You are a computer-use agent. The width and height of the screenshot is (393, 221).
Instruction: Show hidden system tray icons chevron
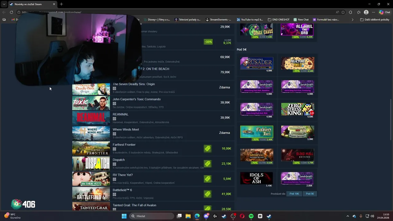click(x=348, y=216)
